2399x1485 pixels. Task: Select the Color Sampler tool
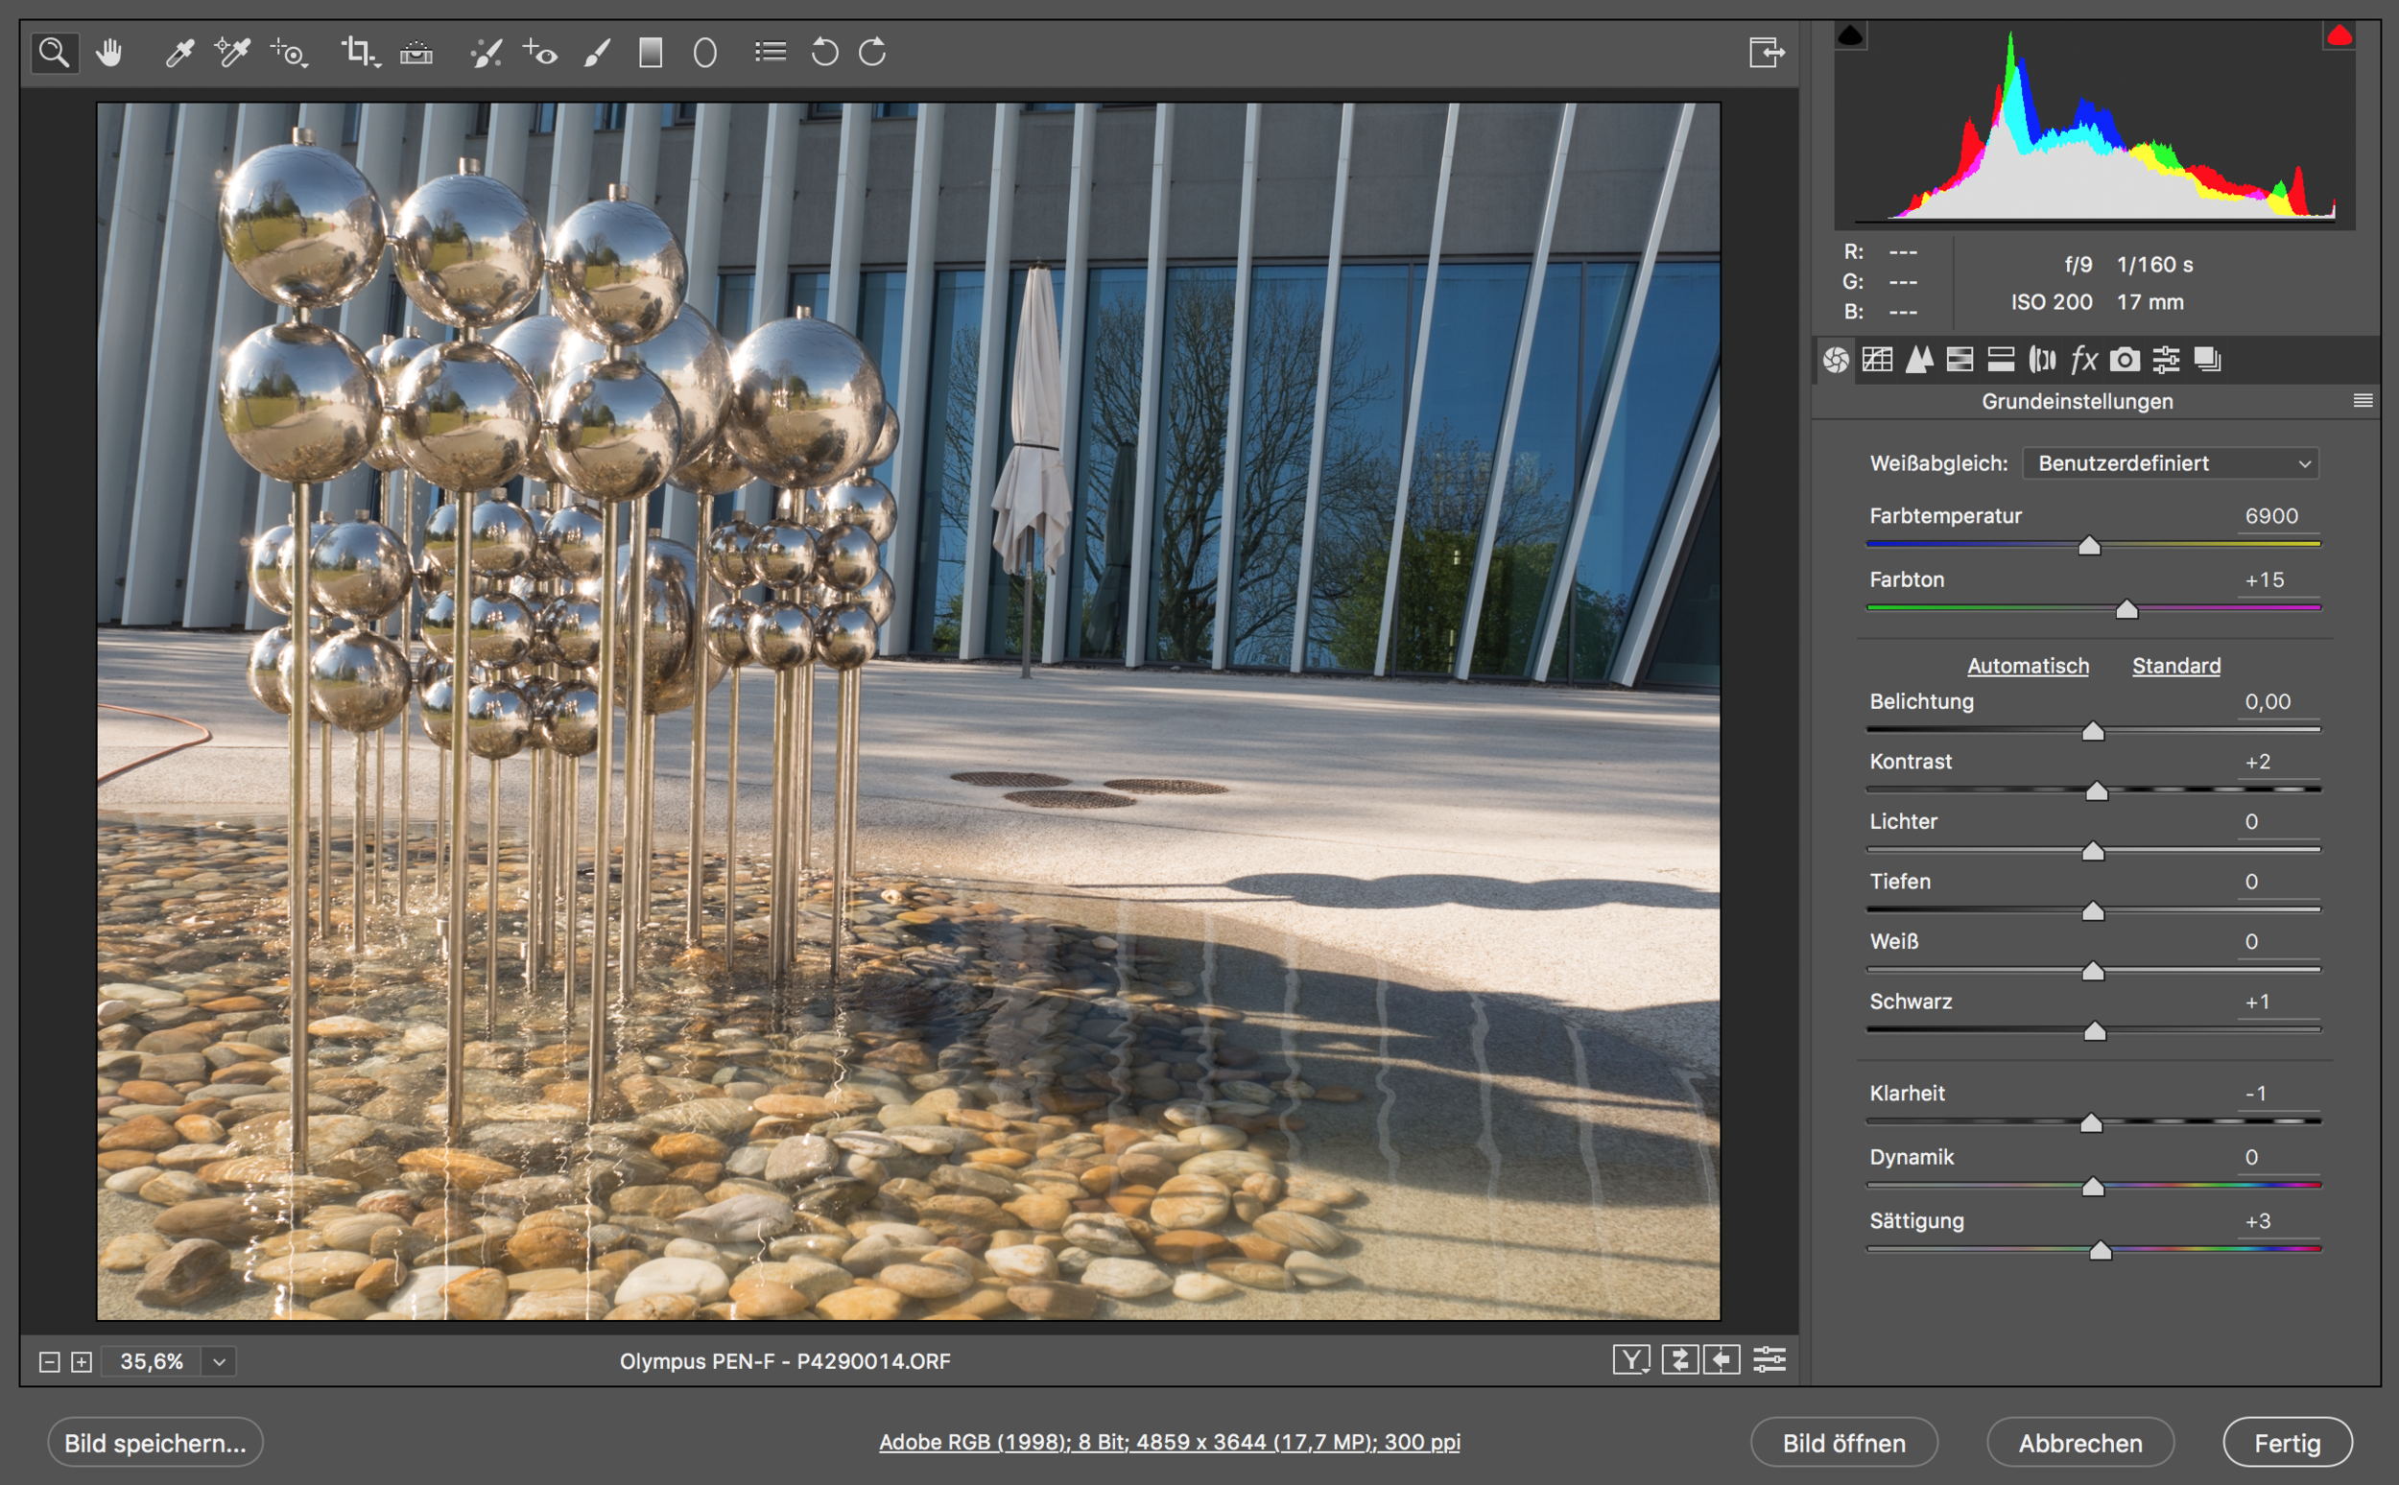pos(232,53)
